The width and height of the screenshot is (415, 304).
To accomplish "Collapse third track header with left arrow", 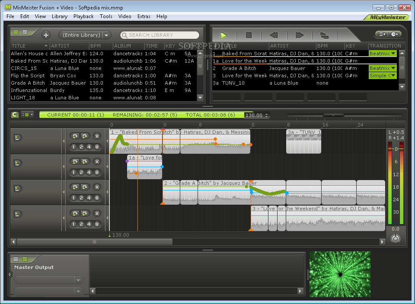I will [x=64, y=192].
